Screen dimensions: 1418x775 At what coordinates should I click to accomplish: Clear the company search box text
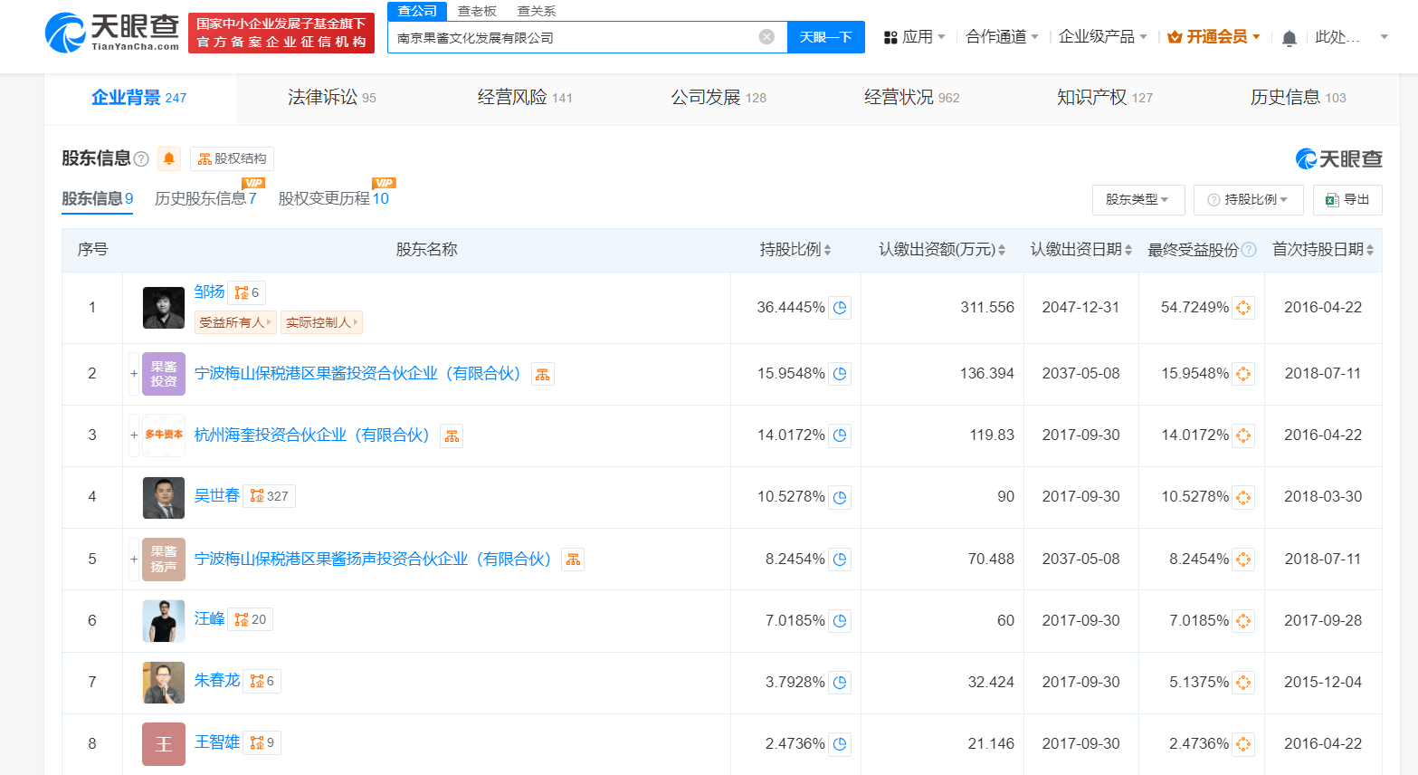766,37
